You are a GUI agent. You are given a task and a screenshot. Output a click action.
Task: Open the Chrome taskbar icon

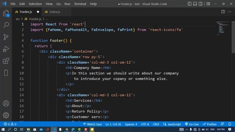67,129
